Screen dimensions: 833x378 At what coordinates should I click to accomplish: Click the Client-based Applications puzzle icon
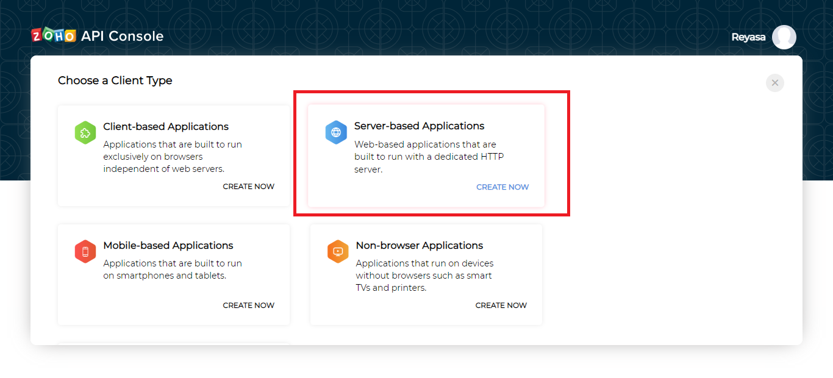[x=85, y=132]
